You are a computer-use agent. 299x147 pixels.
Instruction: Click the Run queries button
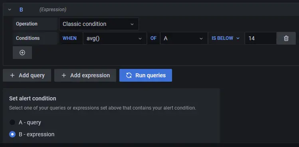pos(146,75)
